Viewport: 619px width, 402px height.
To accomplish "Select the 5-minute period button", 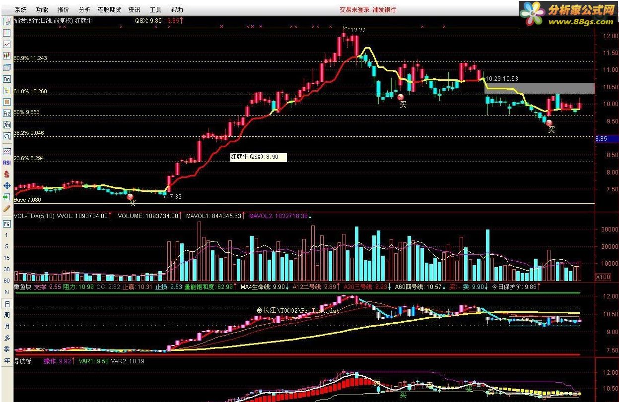I will [7, 246].
